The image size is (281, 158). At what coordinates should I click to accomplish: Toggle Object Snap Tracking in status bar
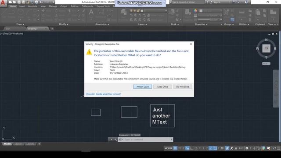211,148
